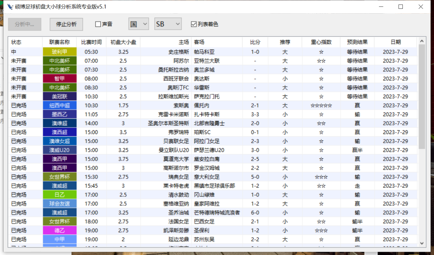Click the scrollbar down arrow

(422, 243)
